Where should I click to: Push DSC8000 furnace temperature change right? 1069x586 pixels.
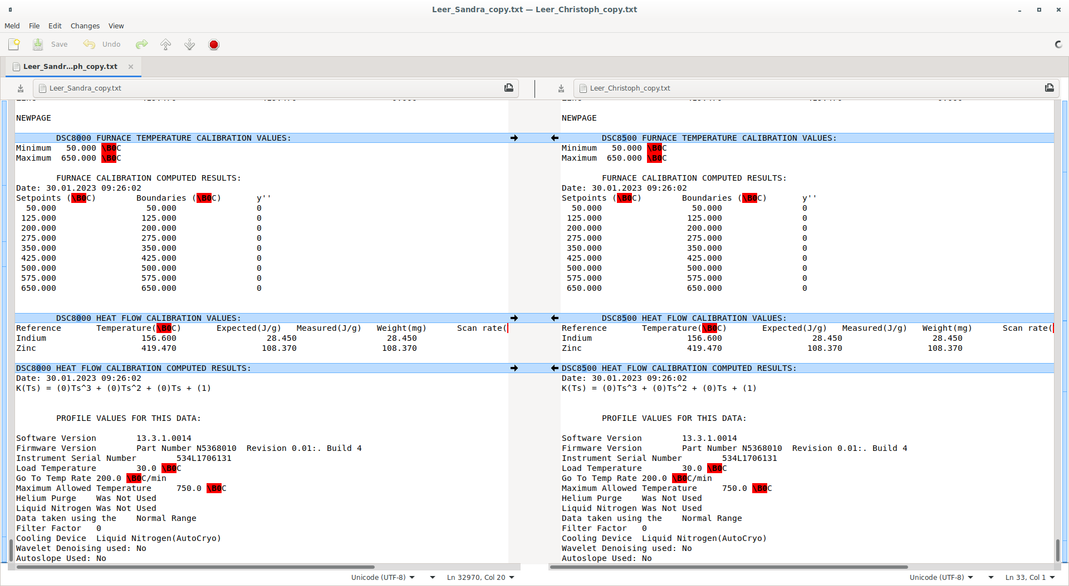[514, 138]
